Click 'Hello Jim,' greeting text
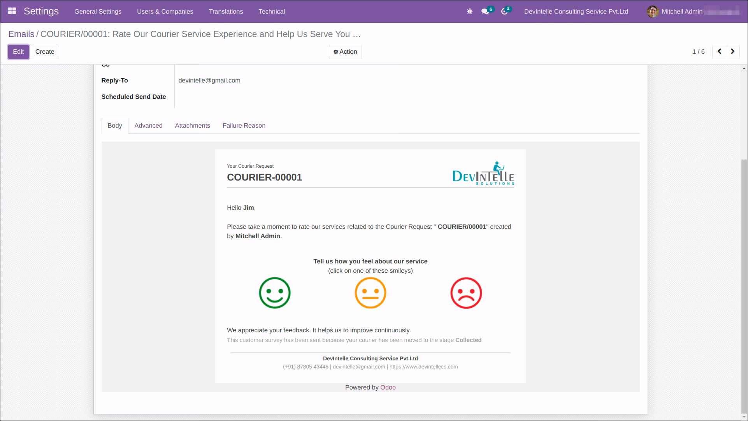Screen dimensions: 748x421 (x=241, y=208)
